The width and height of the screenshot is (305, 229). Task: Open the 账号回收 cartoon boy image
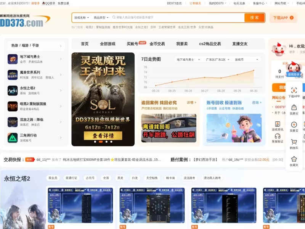pyautogui.click(x=234, y=128)
